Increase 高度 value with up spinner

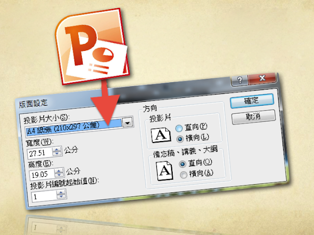point(59,171)
